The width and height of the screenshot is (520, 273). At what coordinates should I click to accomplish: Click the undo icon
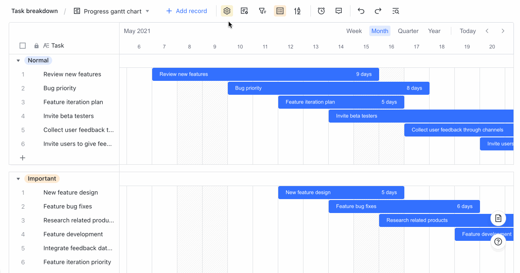tap(361, 11)
